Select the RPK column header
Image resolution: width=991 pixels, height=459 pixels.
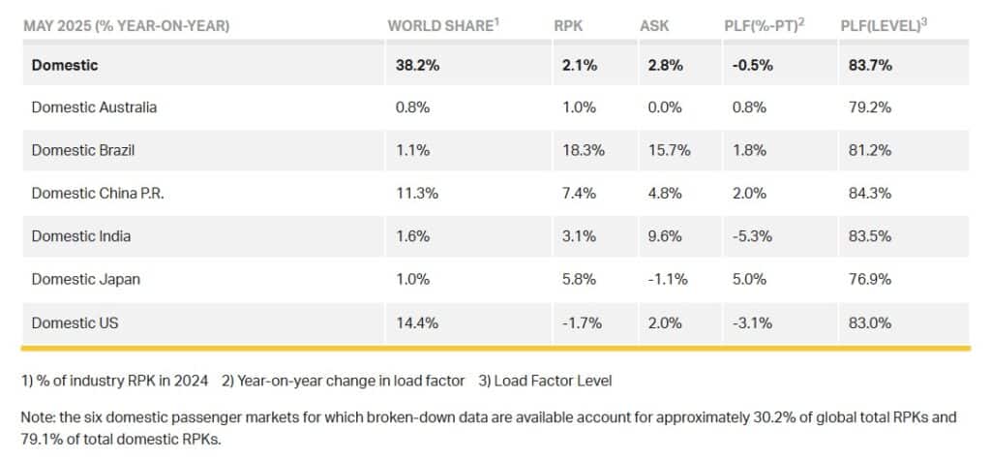[x=569, y=26]
